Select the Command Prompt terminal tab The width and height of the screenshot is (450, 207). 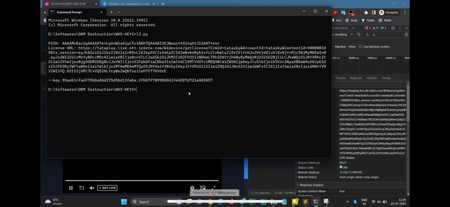[77, 12]
